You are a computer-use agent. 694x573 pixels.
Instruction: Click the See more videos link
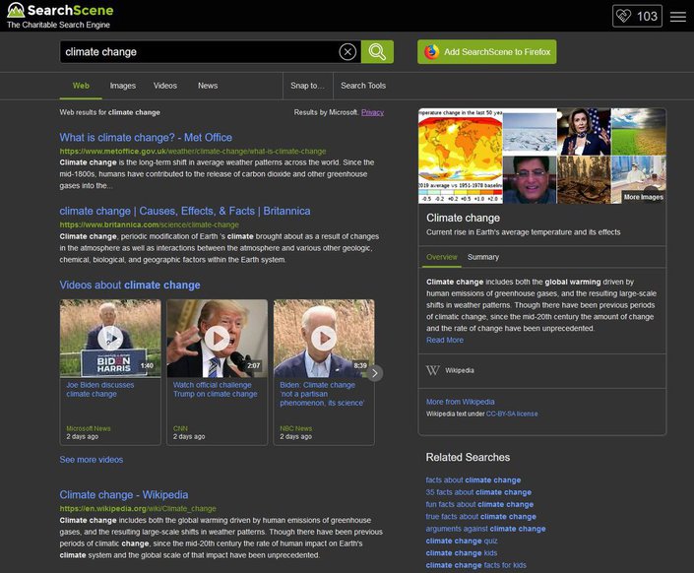click(x=92, y=460)
